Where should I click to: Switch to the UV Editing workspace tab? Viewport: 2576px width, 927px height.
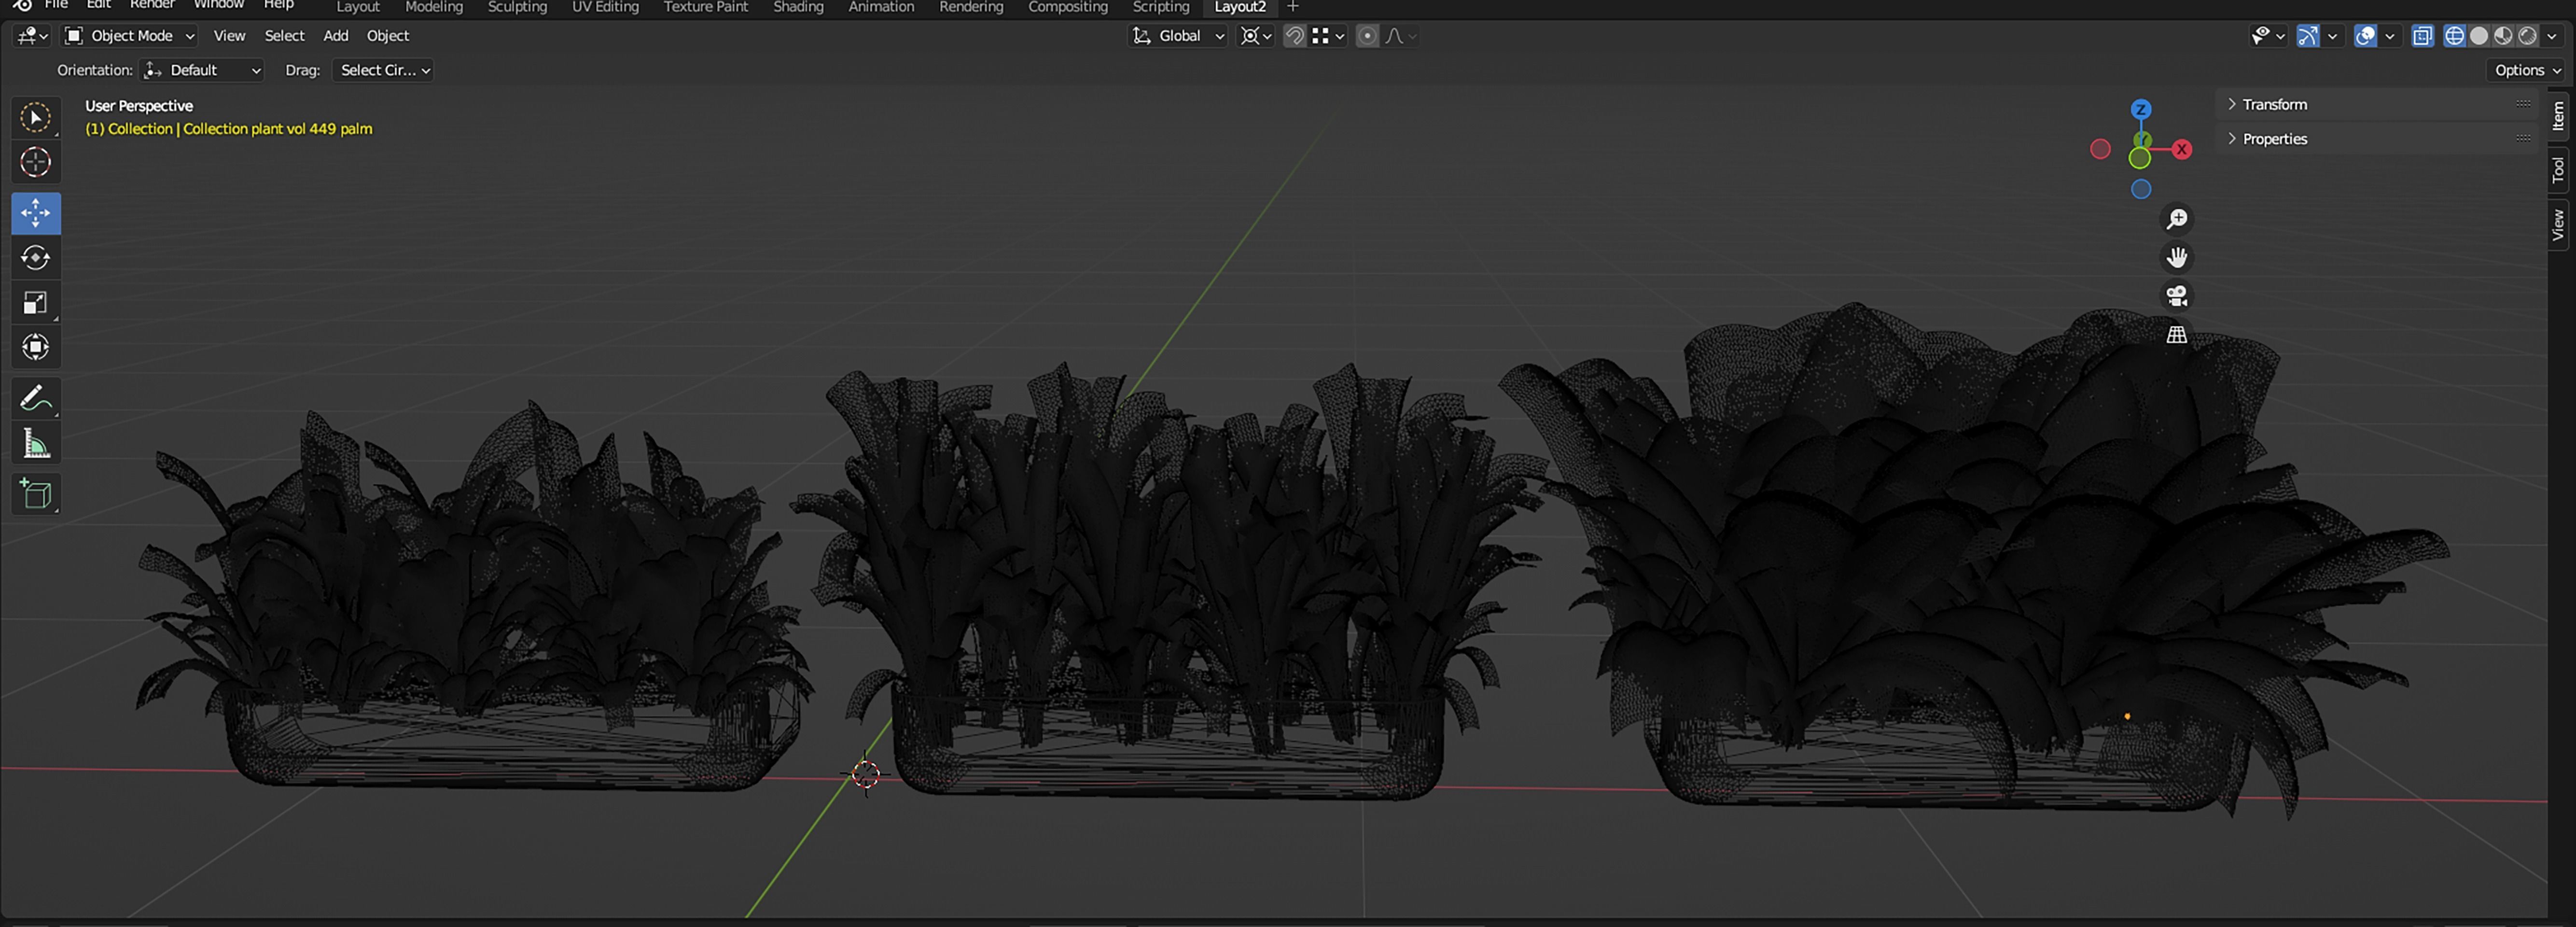click(605, 7)
